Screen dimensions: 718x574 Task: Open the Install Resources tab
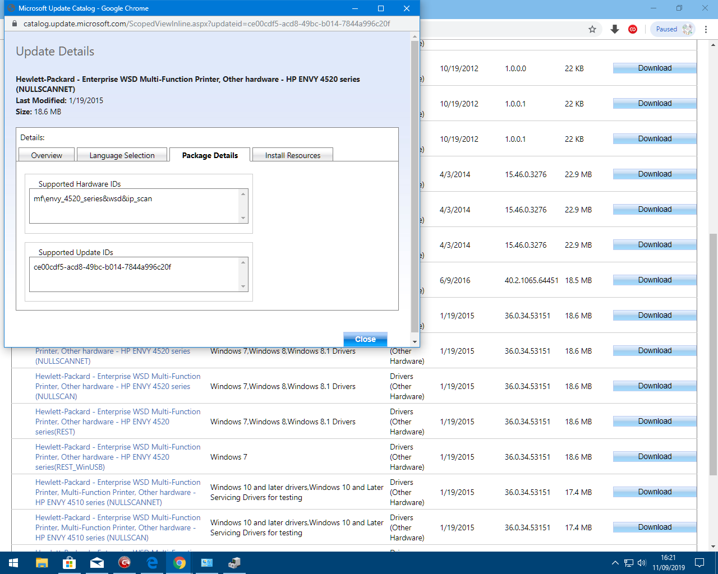point(293,155)
